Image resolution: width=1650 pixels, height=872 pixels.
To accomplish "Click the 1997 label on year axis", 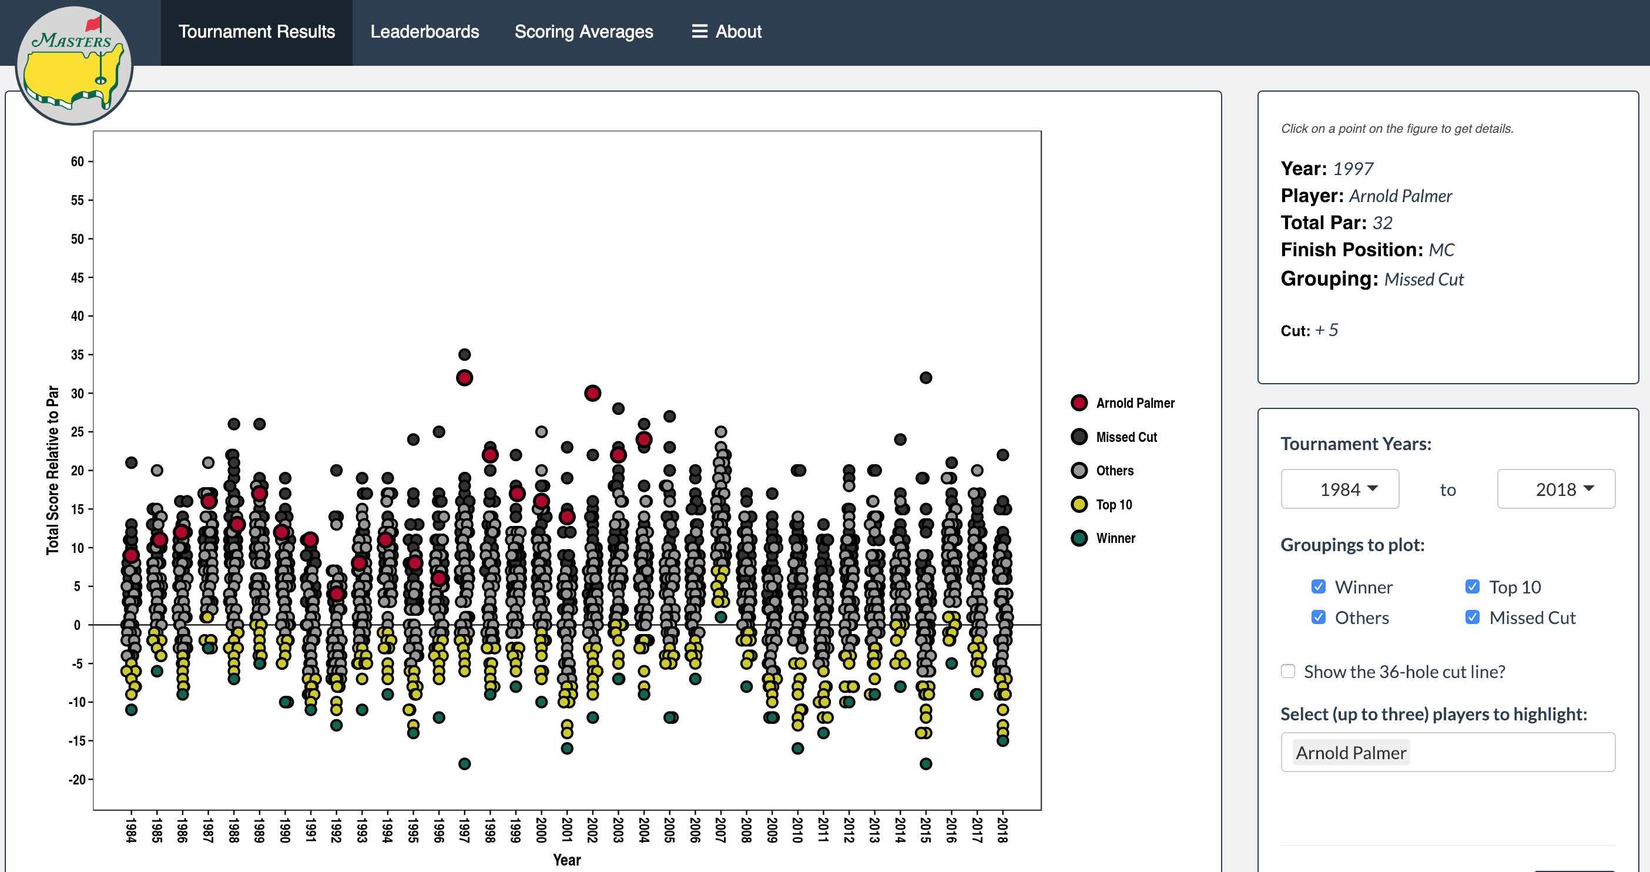I will 464,830.
